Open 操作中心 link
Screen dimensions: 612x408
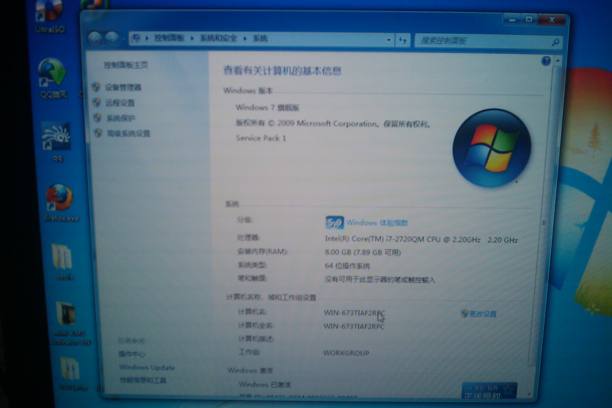pos(132,354)
